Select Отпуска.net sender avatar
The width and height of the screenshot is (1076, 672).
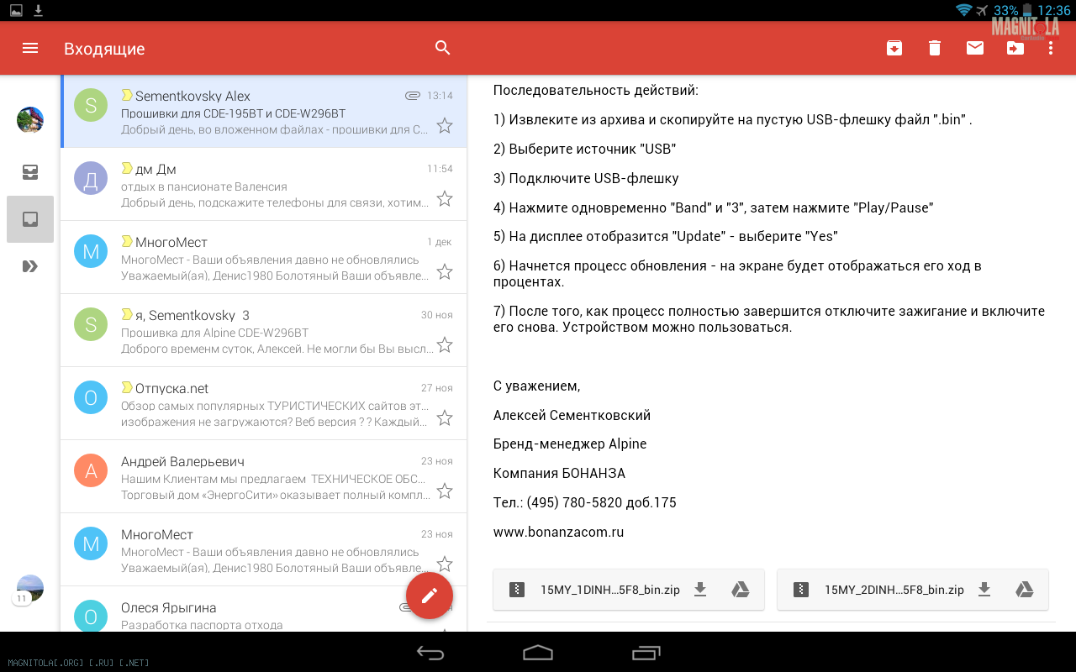(x=91, y=397)
